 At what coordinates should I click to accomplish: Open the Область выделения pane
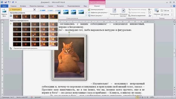[x=137, y=16]
